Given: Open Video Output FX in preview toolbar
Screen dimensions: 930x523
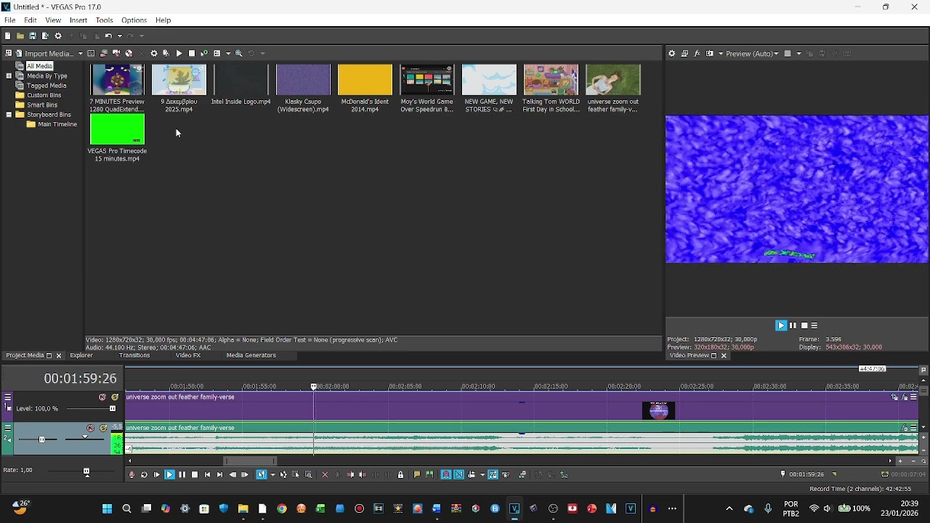Looking at the screenshot, I should [697, 53].
